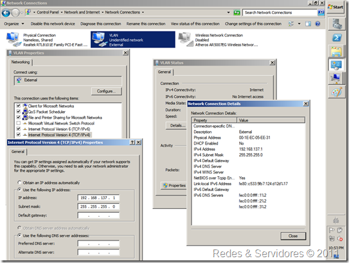Viewport: 349px width, 263px height.
Task: Select the Wireless Network Connection icon
Action: pos(186,39)
